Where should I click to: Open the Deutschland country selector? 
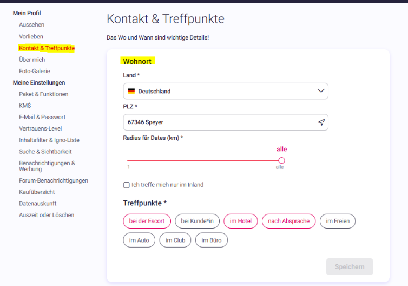226,91
